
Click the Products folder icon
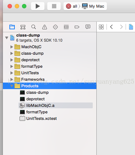(x=17, y=86)
